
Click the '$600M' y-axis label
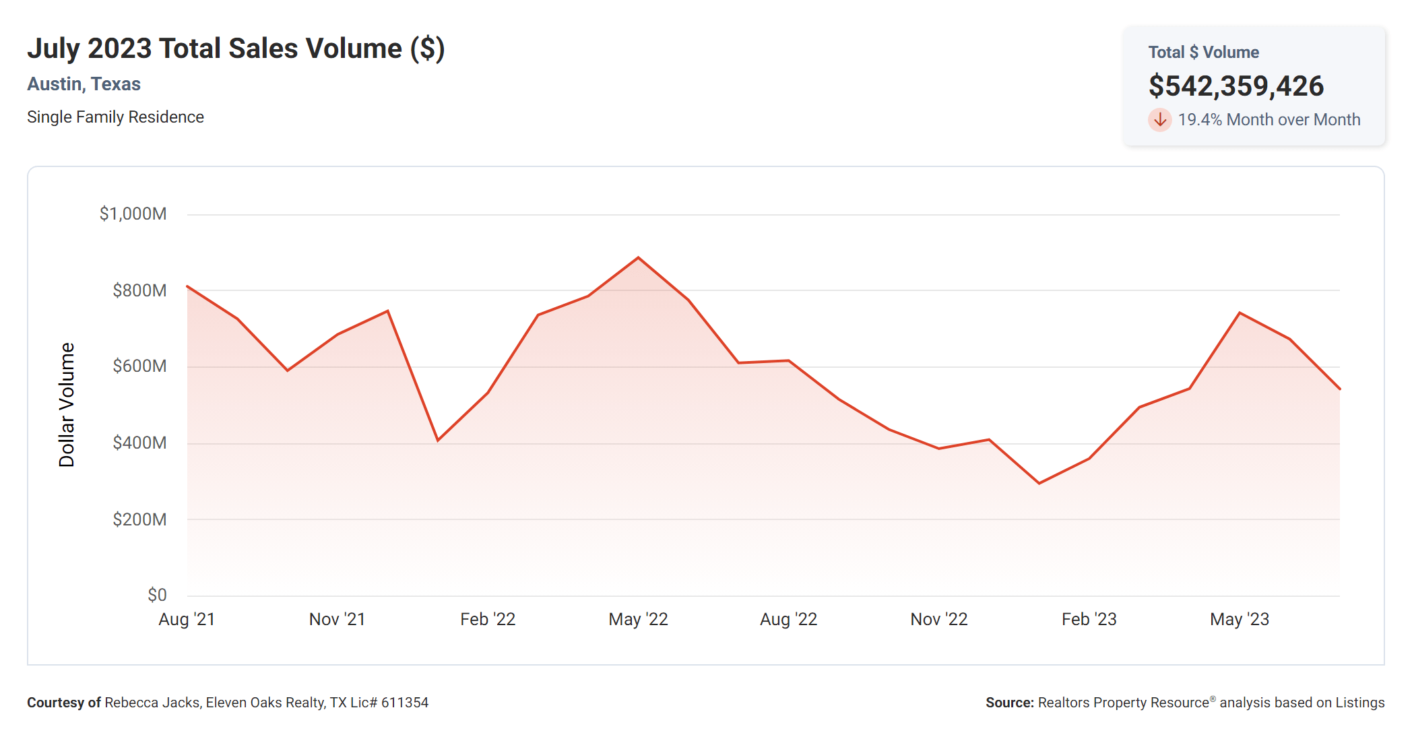[139, 366]
